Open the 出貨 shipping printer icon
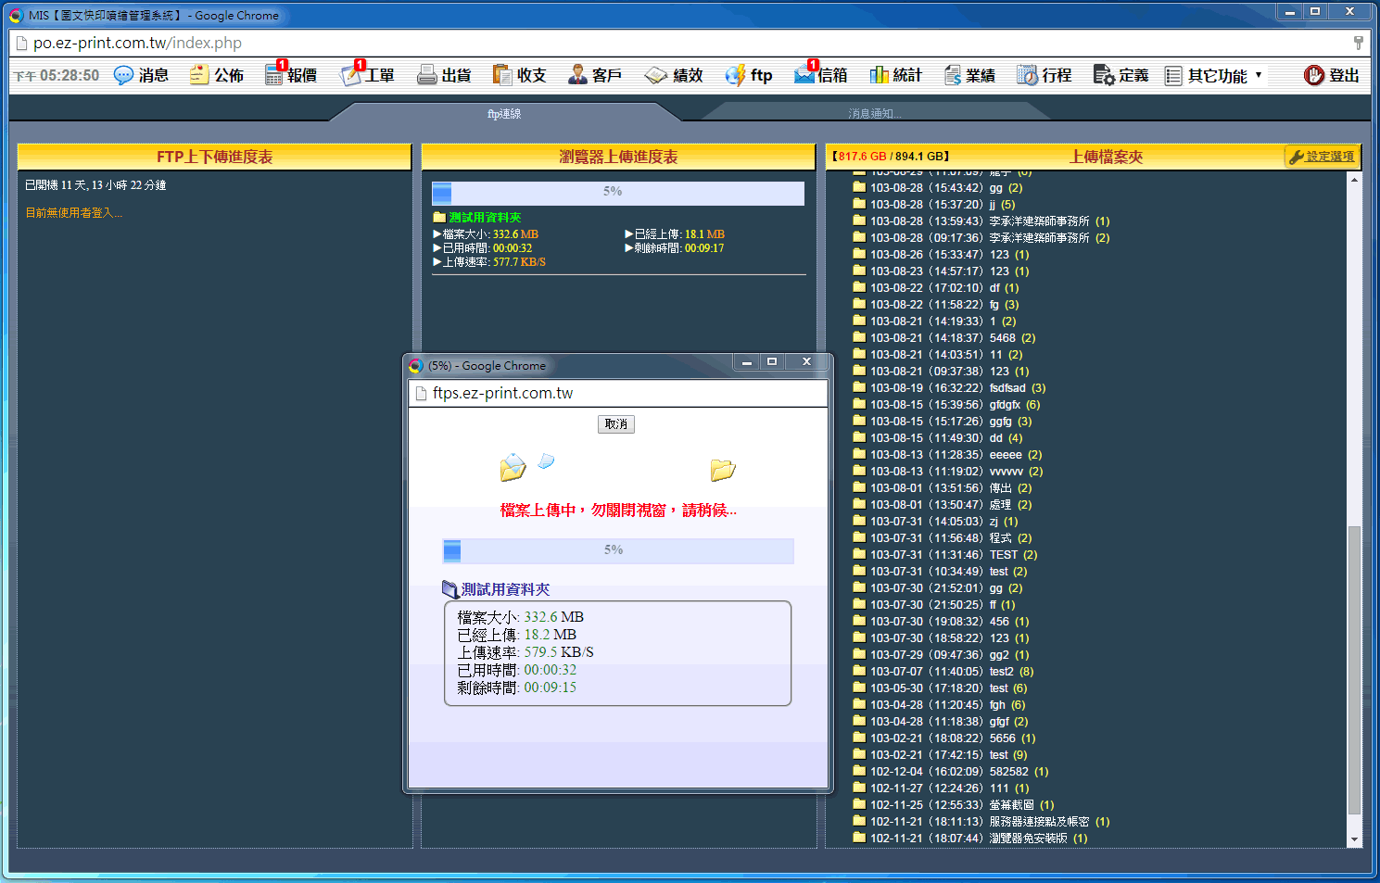 click(426, 76)
